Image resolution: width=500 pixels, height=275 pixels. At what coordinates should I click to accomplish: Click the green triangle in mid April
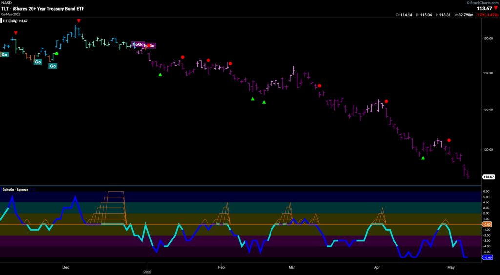pos(423,158)
